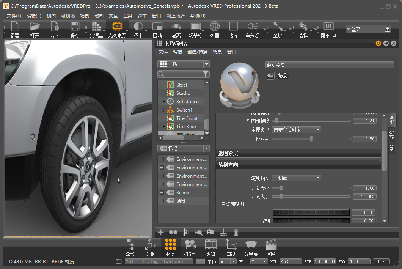Open the 网上商店 menu

175,16
